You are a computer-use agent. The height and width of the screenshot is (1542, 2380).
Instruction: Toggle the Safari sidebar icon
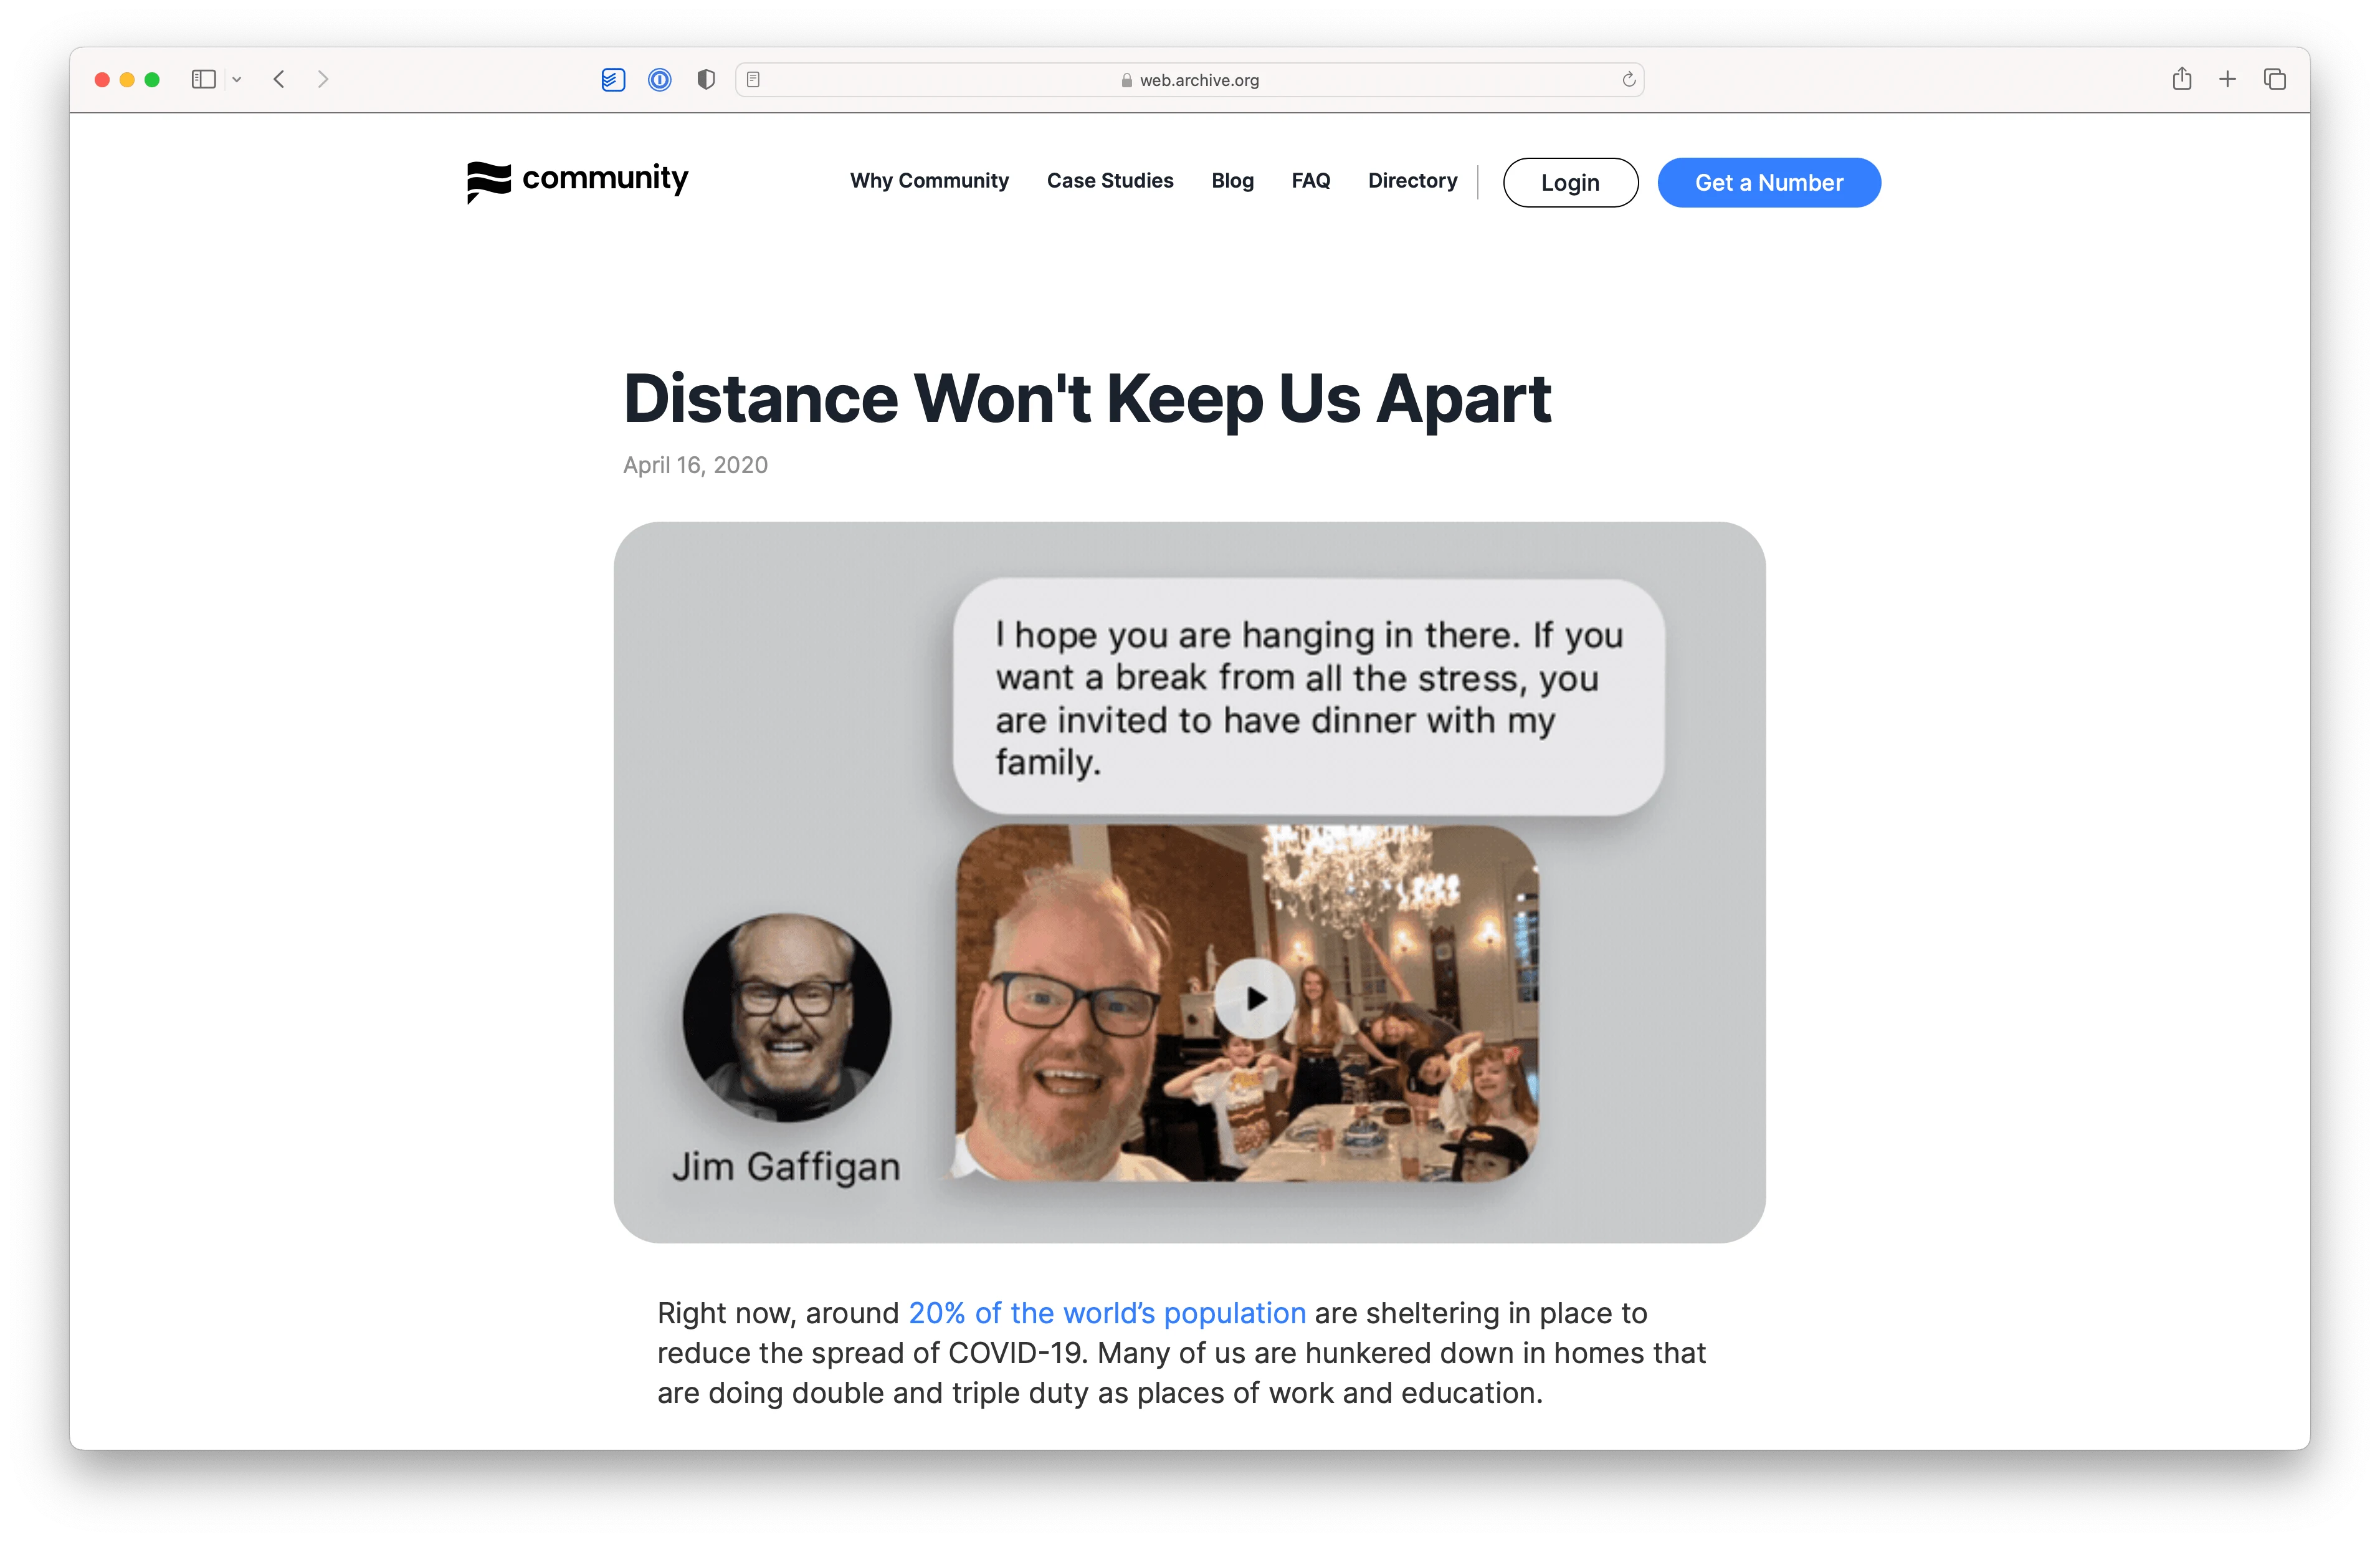[203, 79]
